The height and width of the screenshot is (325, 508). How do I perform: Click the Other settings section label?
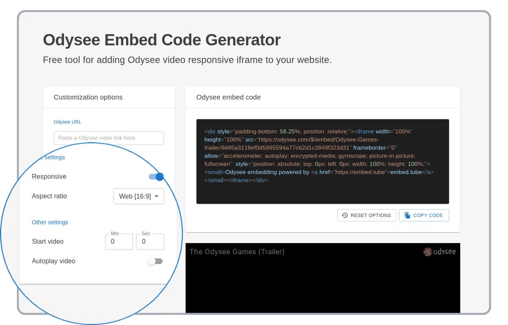click(50, 222)
